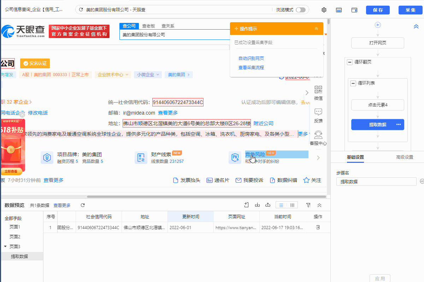Click 查看采集流程 link
This screenshot has width=424, height=282.
[251, 68]
